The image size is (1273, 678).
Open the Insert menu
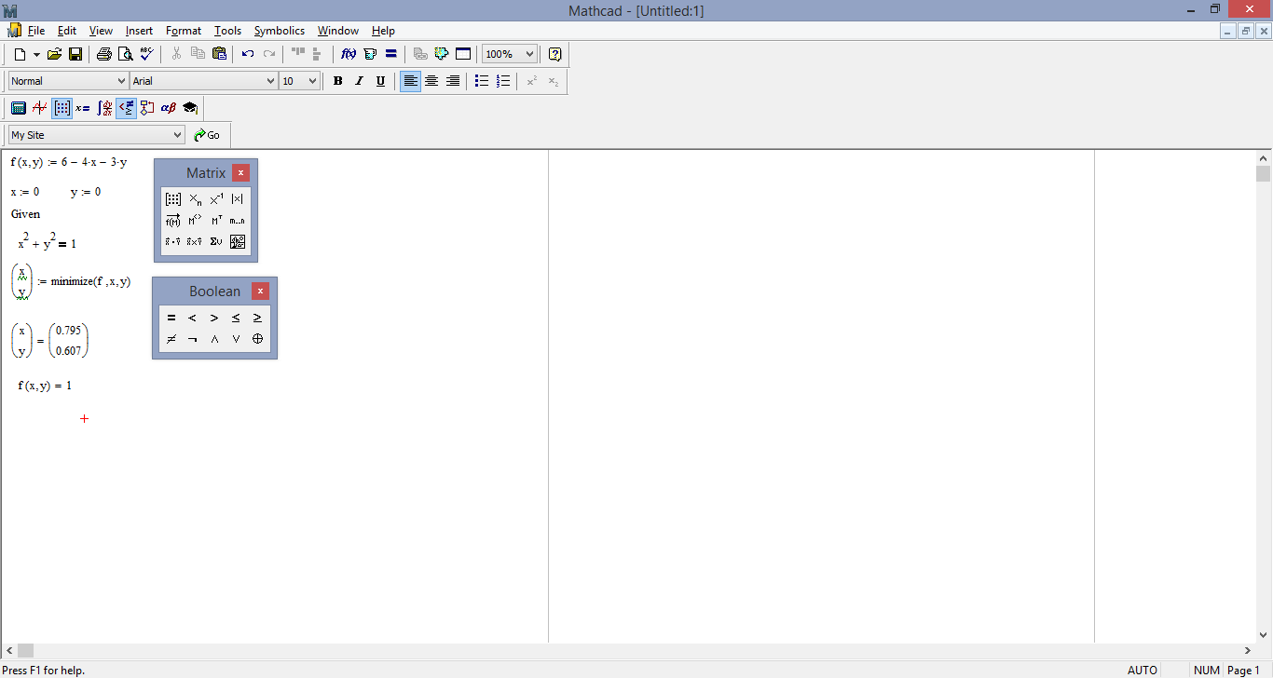tap(139, 31)
